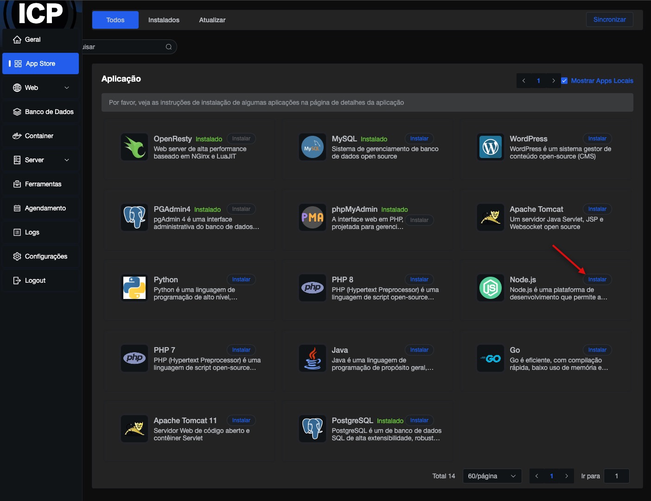Click the phpMyAdmin PMA icon
This screenshot has height=501, width=651.
click(313, 217)
